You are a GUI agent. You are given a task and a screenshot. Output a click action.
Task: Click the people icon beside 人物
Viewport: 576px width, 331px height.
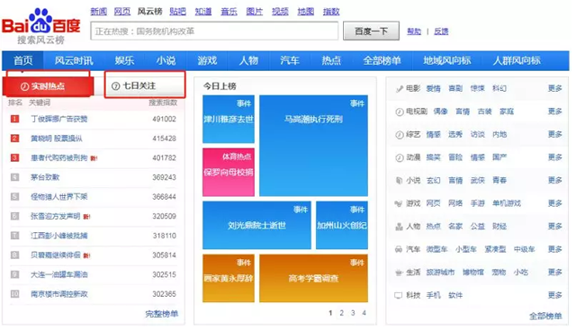[x=399, y=227]
